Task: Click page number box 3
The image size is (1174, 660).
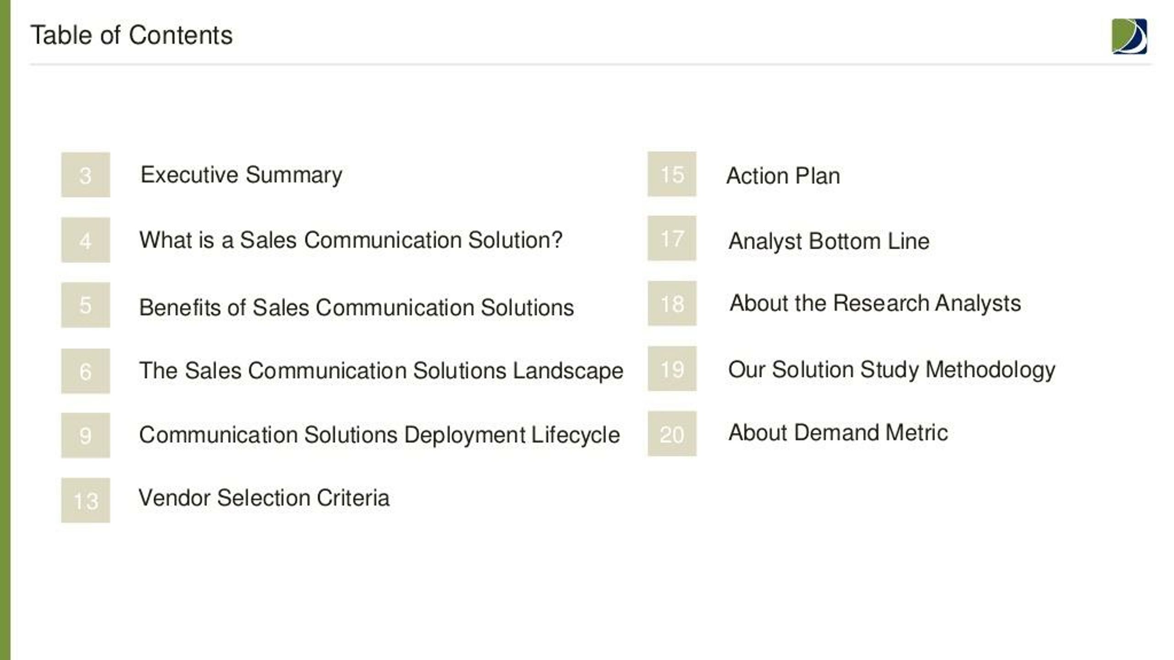Action: tap(86, 175)
